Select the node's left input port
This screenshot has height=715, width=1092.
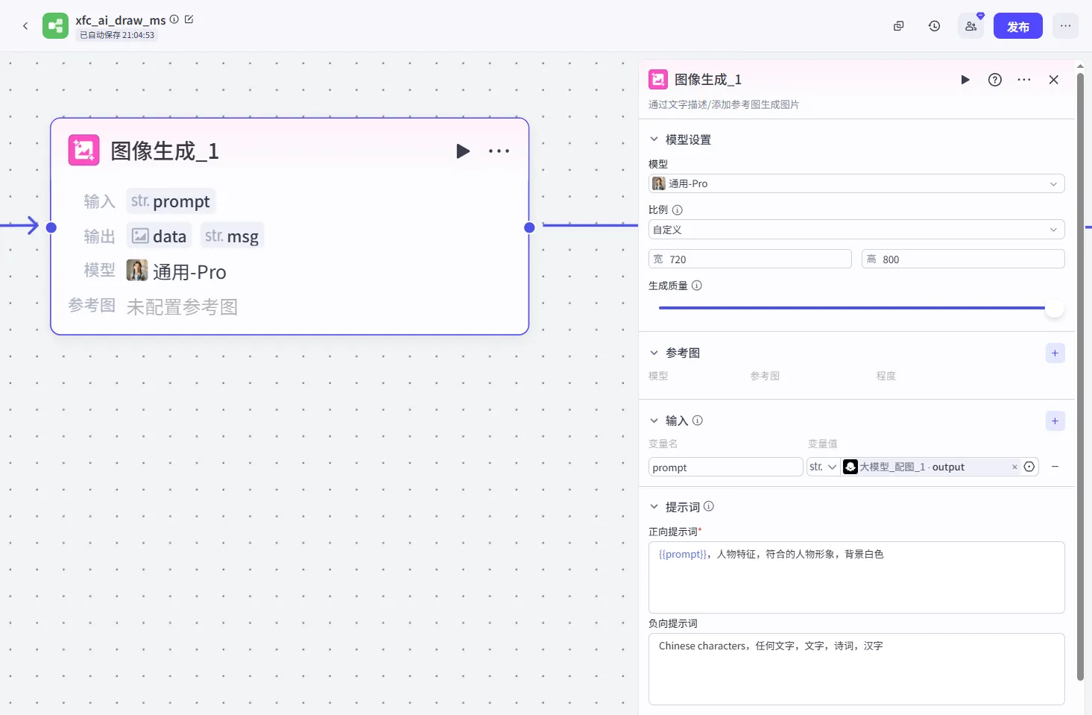pyautogui.click(x=51, y=227)
